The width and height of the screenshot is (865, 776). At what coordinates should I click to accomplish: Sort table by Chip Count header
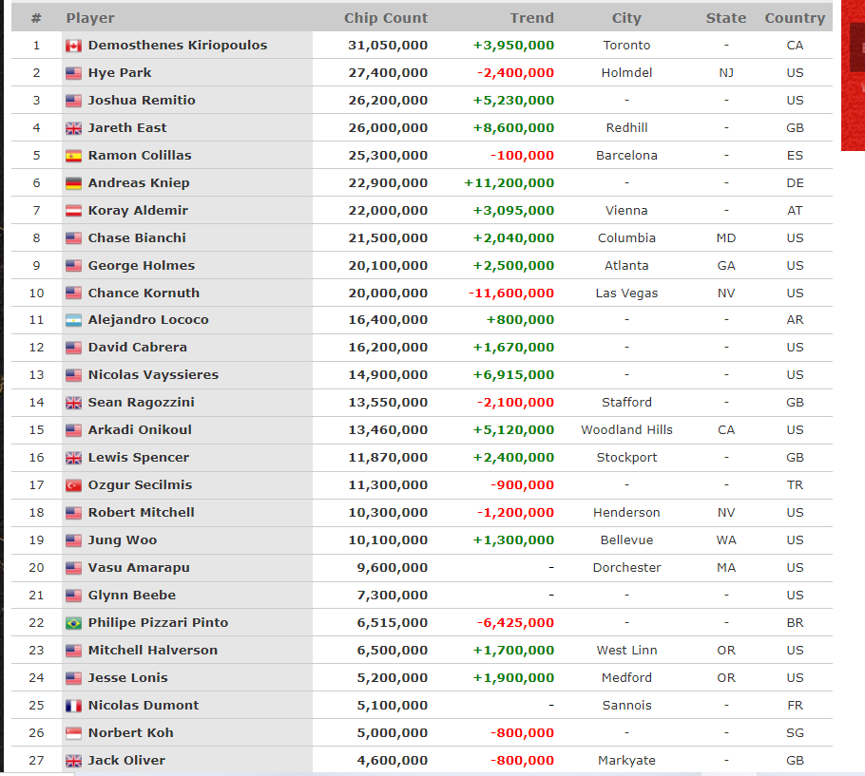(x=386, y=18)
